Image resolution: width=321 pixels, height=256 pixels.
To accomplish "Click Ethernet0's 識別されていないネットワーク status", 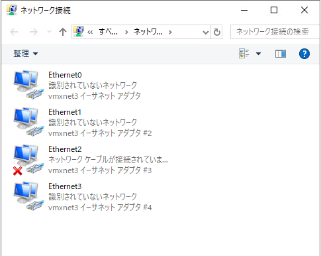I will tap(93, 86).
